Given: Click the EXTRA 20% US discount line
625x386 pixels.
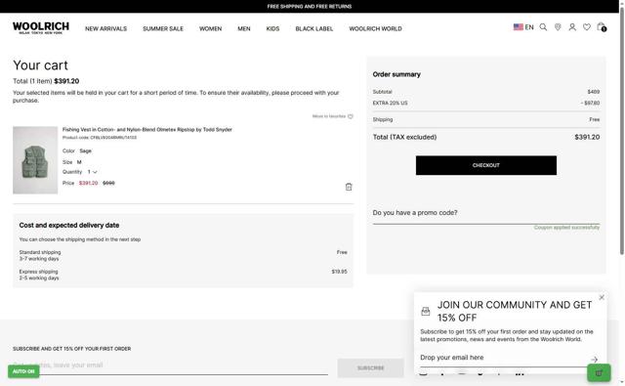Looking at the screenshot, I should (x=486, y=103).
